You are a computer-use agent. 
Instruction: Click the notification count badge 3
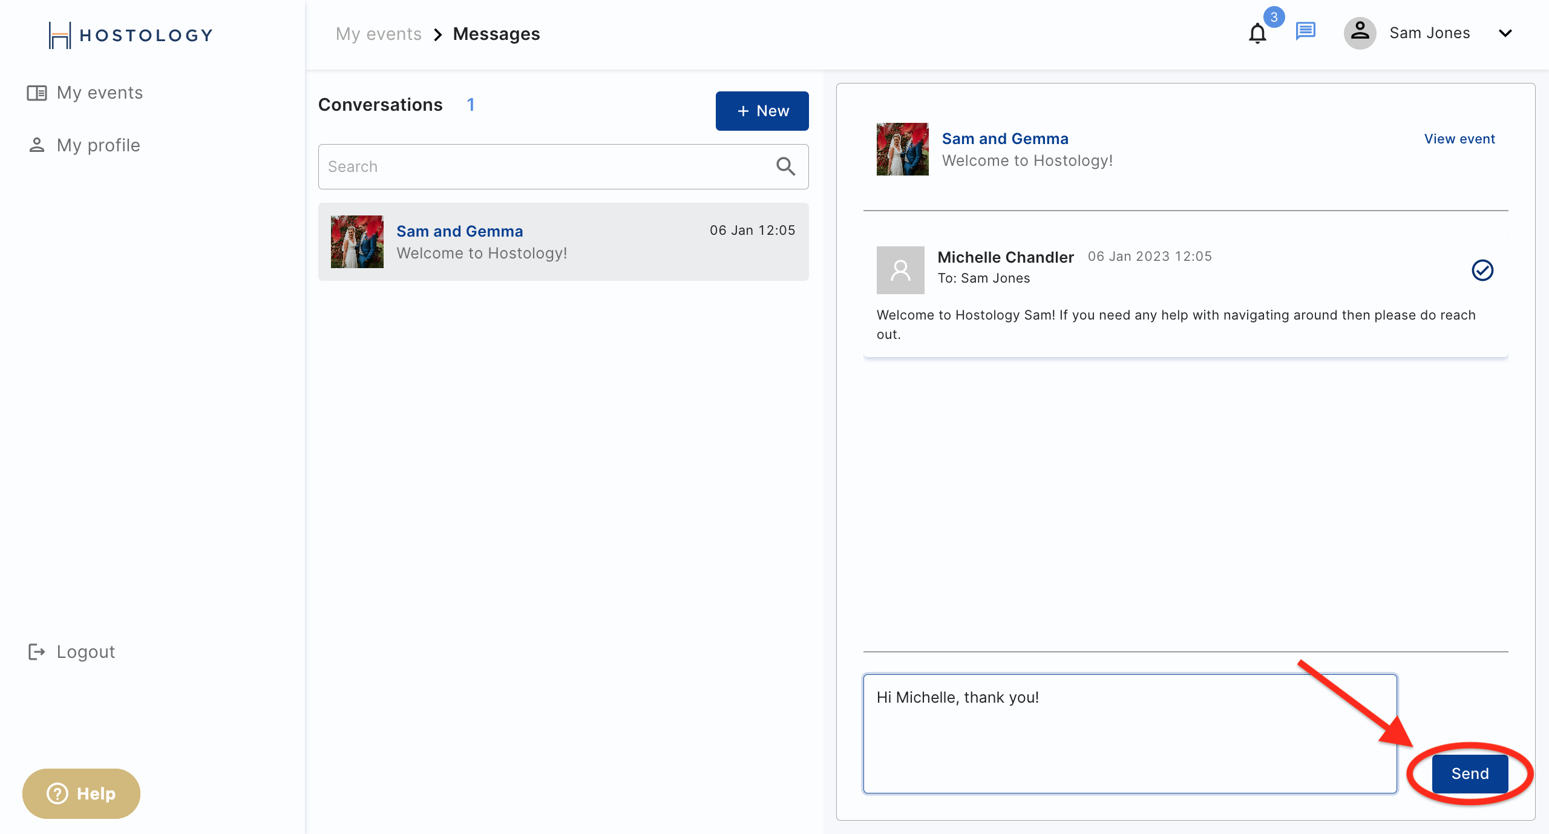click(1274, 17)
